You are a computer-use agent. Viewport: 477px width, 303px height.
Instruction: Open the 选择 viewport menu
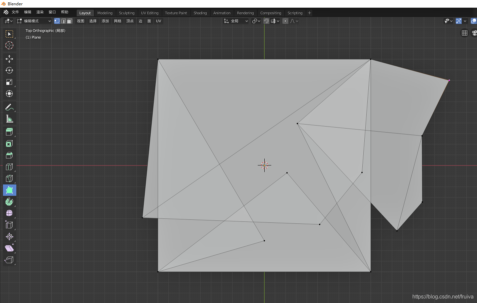(93, 21)
